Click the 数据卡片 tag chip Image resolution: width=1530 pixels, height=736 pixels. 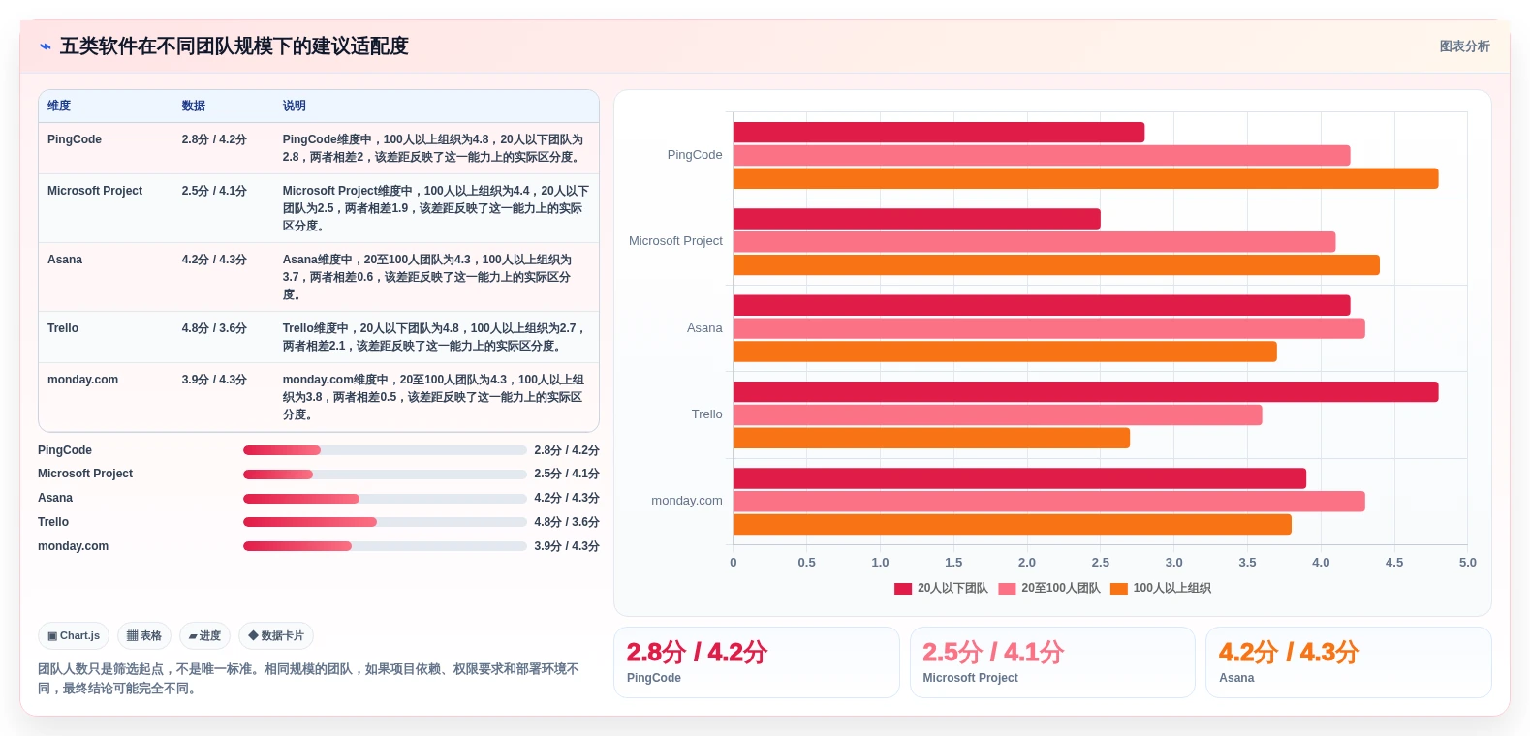(x=276, y=636)
